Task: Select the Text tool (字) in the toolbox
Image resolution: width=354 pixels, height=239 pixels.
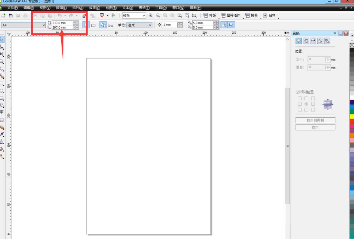Action: pyautogui.click(x=2, y=112)
